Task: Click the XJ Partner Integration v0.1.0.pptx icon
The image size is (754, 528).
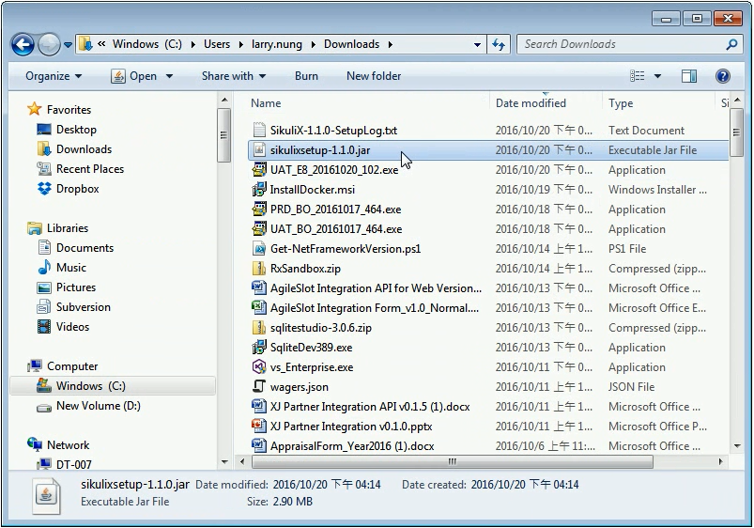Action: coord(259,426)
